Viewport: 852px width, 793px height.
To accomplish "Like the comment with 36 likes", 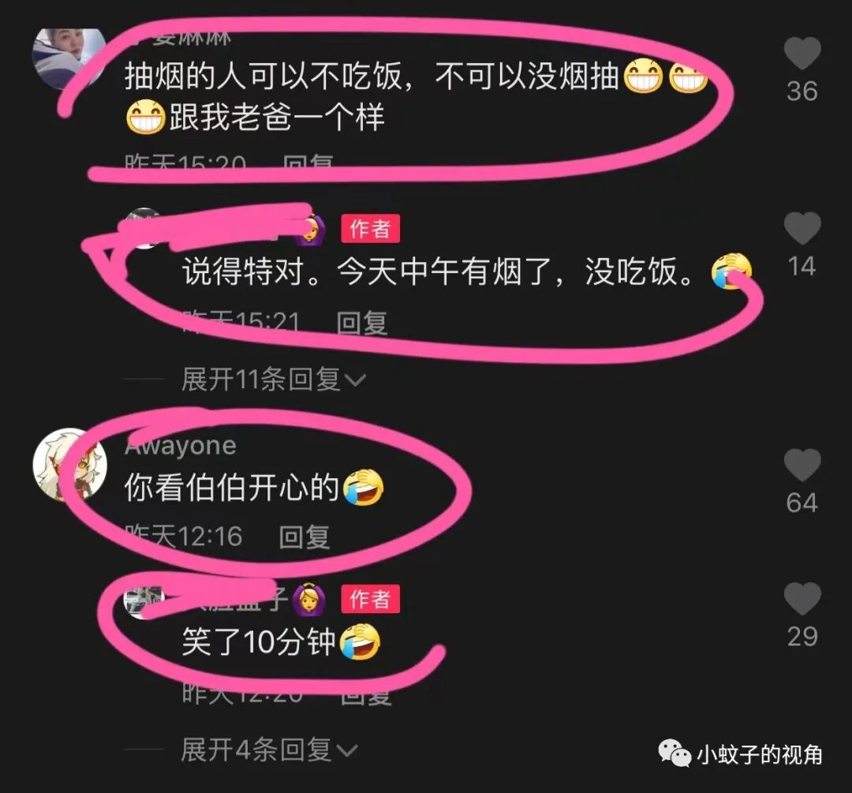I will (x=802, y=53).
